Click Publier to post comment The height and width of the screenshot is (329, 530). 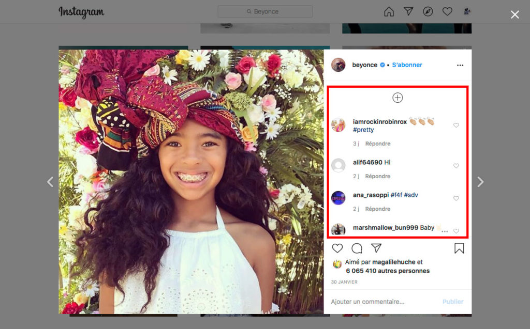point(453,302)
